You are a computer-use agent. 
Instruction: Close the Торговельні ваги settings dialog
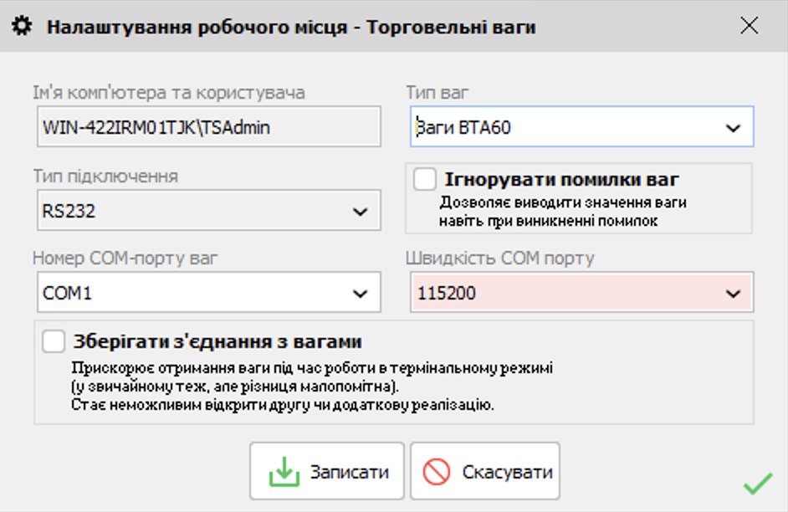[x=749, y=26]
